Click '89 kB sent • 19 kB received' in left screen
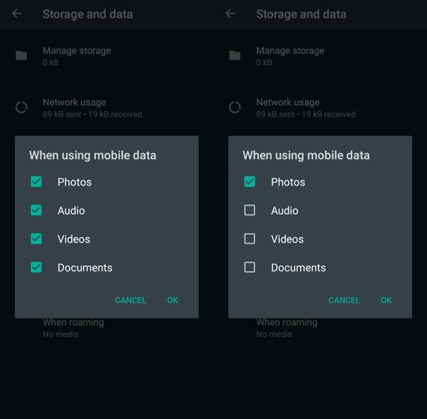 (93, 114)
